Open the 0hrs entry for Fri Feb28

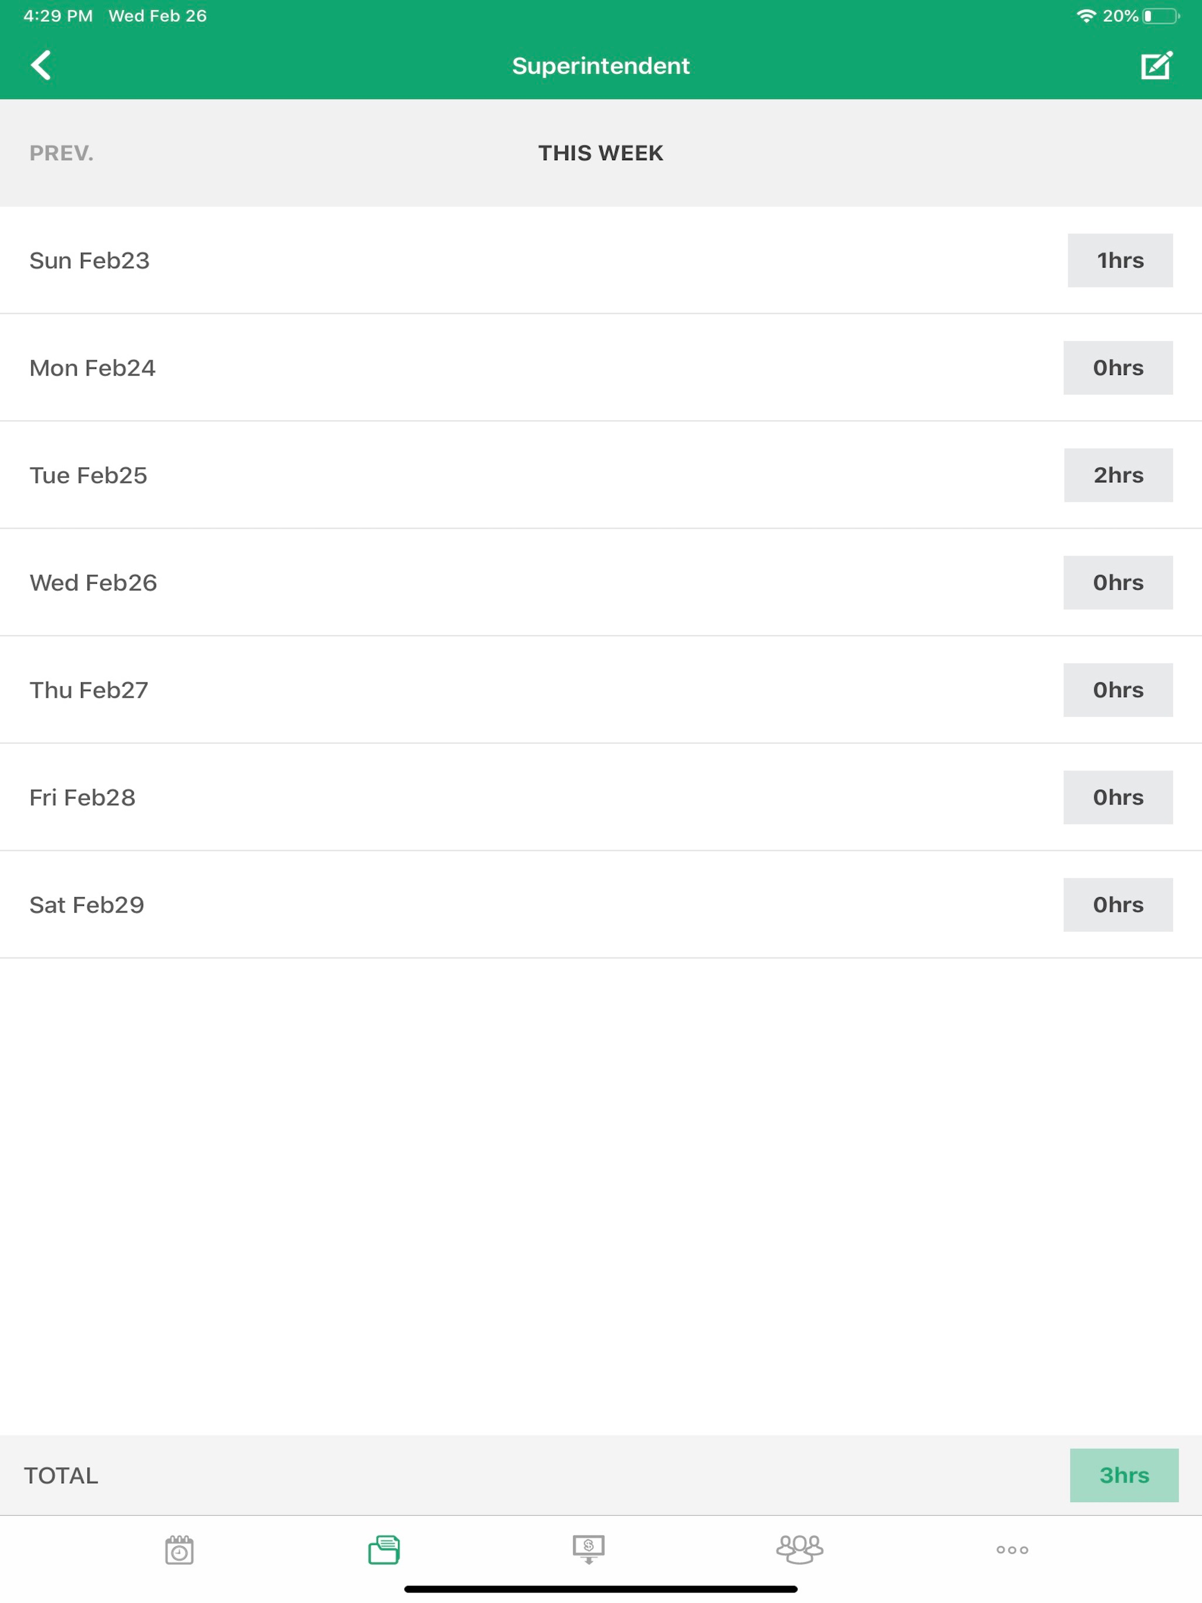pyautogui.click(x=1118, y=797)
